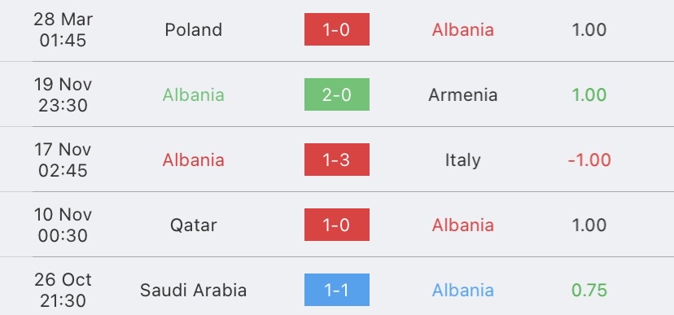Open the Poland 1-0 Albania score badge
Image resolution: width=674 pixels, height=315 pixels.
click(336, 29)
